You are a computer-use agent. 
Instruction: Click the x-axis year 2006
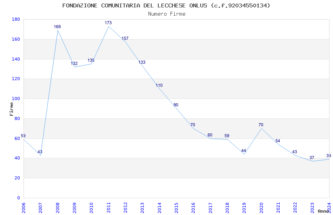[24, 208]
